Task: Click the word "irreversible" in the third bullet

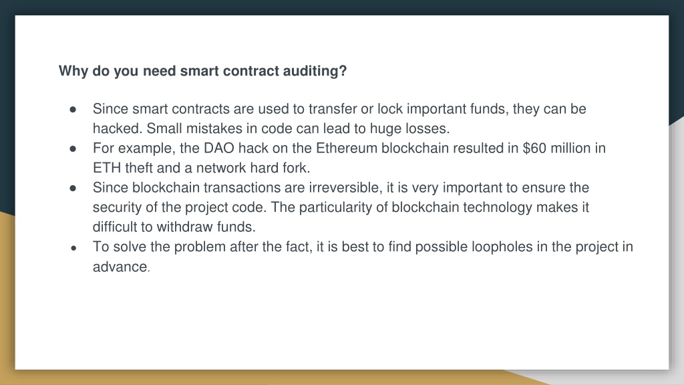Action: [x=345, y=188]
